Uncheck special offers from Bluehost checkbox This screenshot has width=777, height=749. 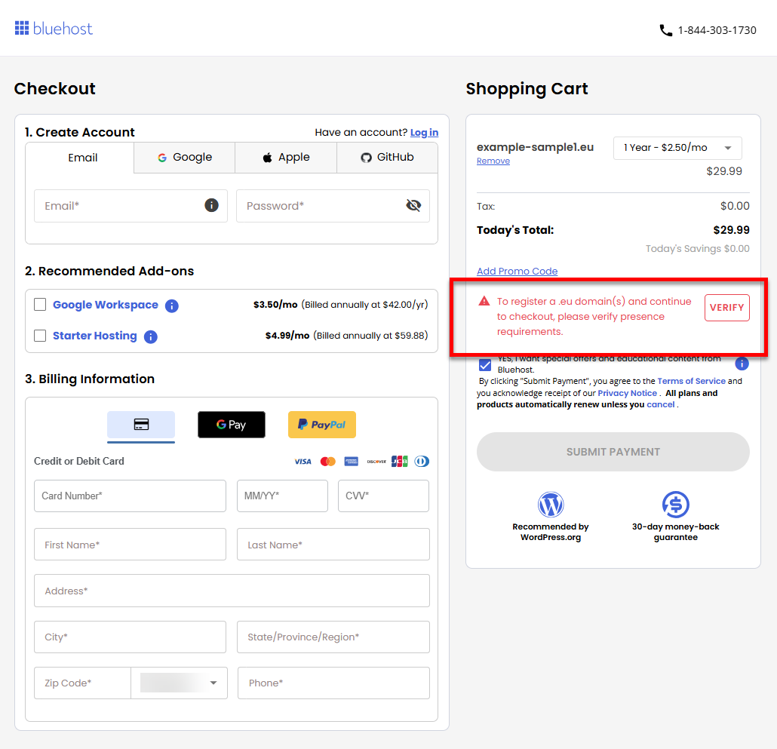tap(485, 365)
